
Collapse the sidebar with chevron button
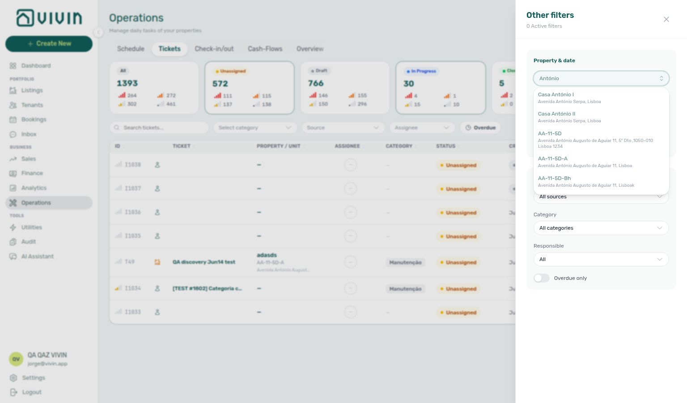(x=98, y=32)
